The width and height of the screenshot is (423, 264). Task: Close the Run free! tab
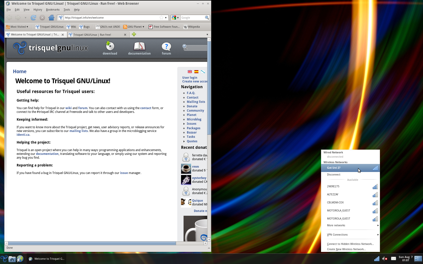(x=125, y=35)
